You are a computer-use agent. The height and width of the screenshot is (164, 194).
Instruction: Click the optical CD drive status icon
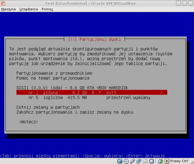(126, 161)
